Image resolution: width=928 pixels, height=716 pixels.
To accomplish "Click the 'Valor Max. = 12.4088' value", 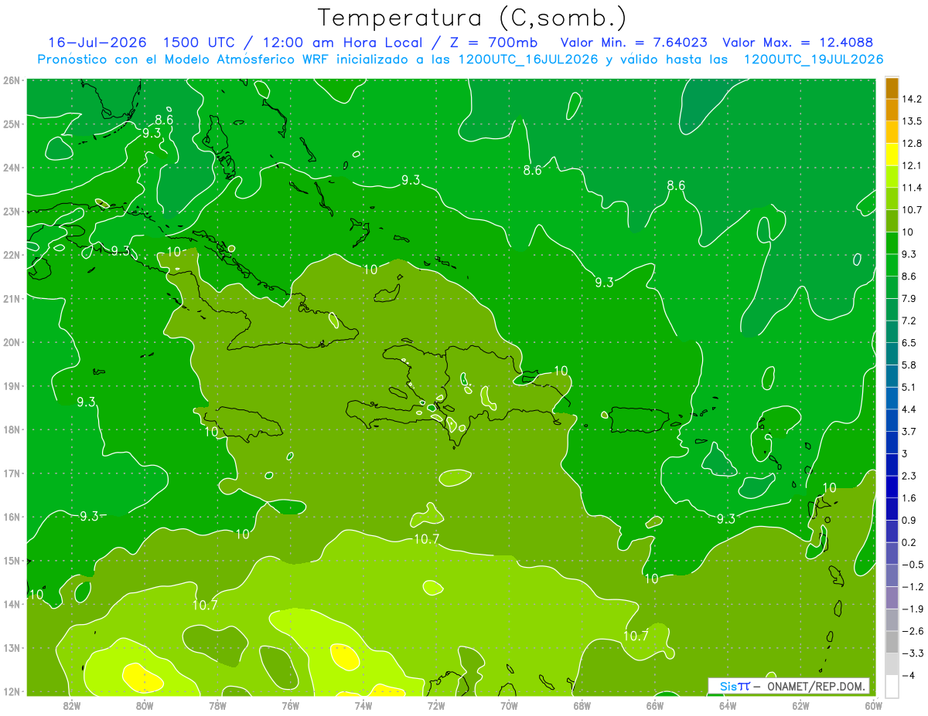I will pyautogui.click(x=798, y=42).
